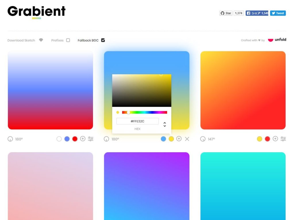
Task: Click the Grabient logo
Action: [x=36, y=11]
